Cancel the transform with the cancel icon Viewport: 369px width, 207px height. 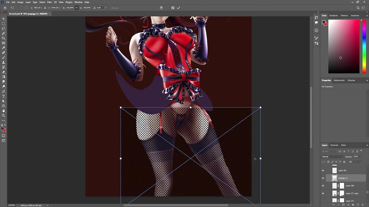pos(173,8)
